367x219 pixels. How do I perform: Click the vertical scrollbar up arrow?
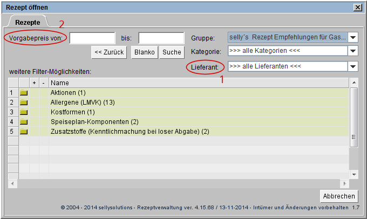(354, 83)
